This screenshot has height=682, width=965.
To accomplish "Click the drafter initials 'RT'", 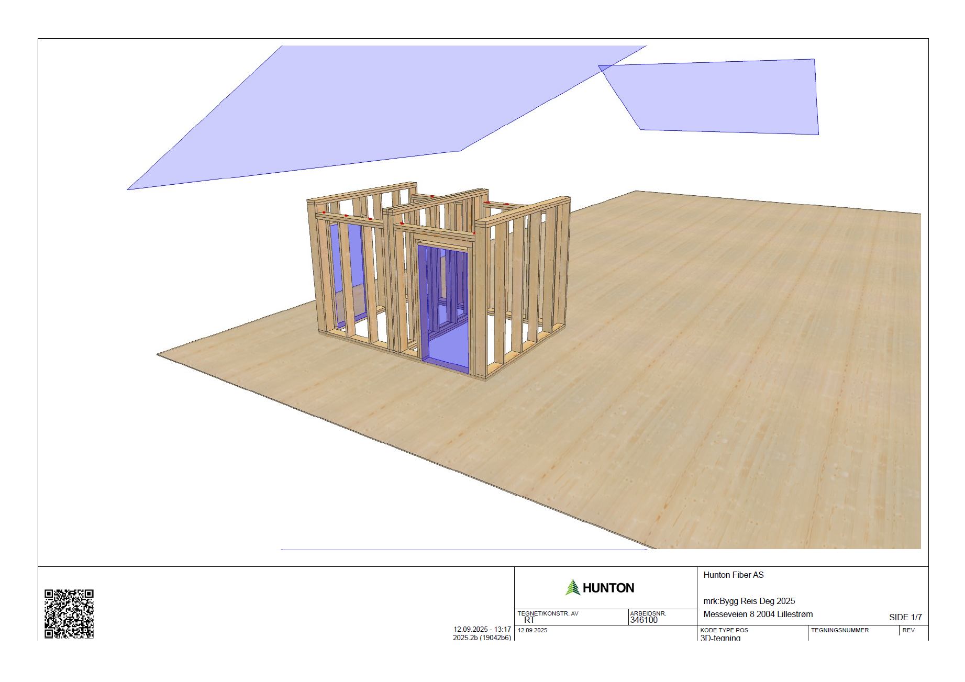I will click(529, 620).
